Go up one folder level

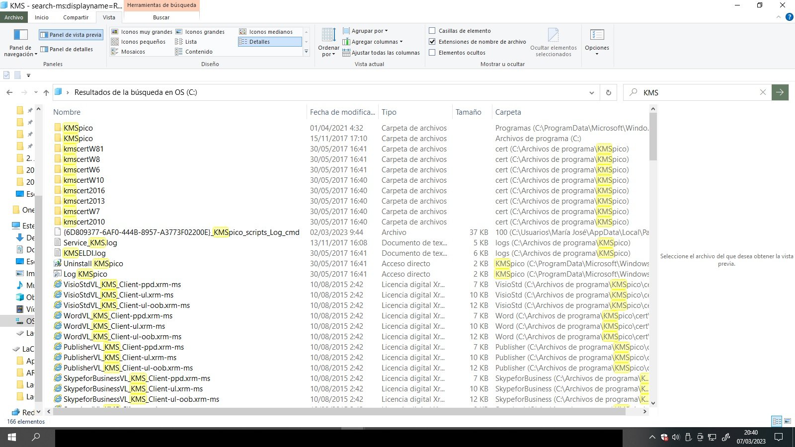tap(46, 92)
